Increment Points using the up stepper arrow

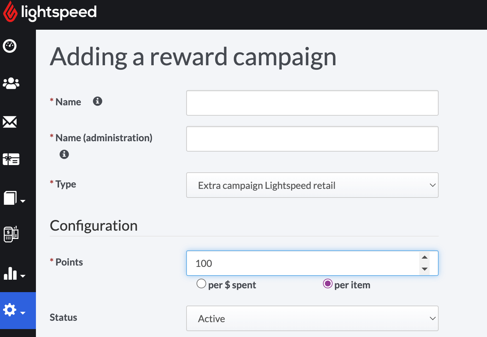tap(424, 257)
